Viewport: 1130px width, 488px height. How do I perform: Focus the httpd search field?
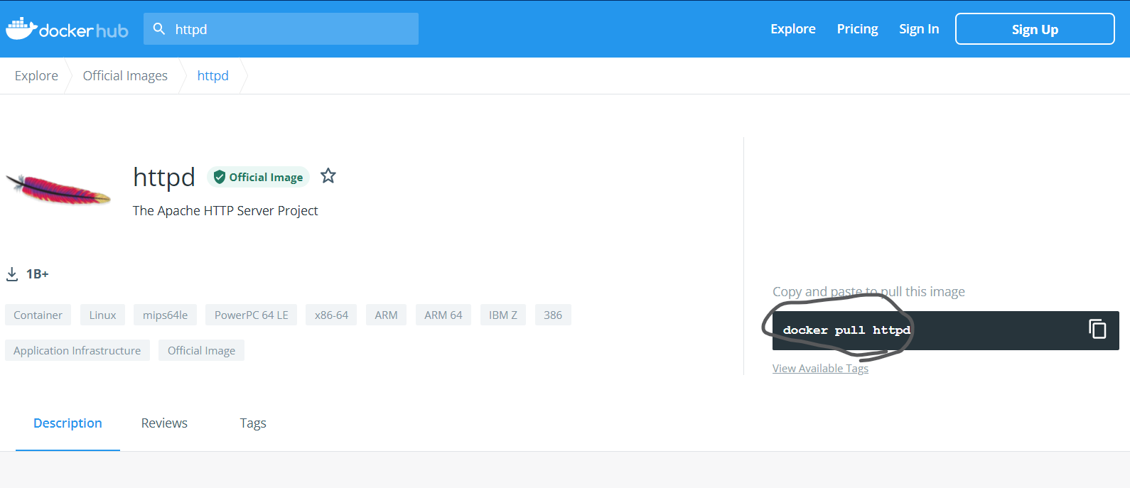[x=281, y=29]
